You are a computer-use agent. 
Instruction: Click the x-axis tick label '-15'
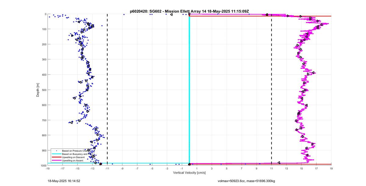click(77, 168)
